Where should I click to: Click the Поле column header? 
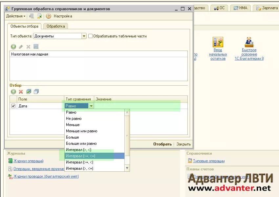[x=40, y=99]
